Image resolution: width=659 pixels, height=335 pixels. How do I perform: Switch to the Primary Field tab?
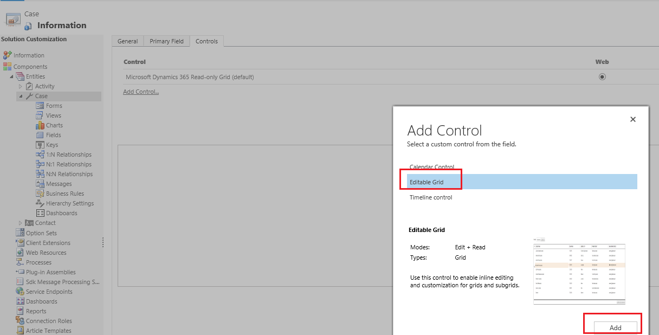(166, 41)
